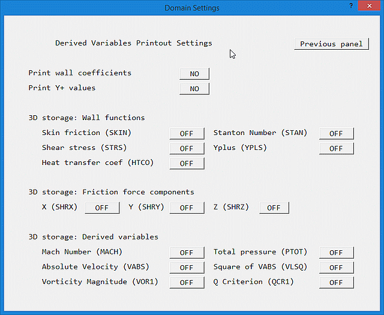The height and width of the screenshot is (315, 384).
Task: Toggle Print Y+ values setting
Action: tap(194, 89)
